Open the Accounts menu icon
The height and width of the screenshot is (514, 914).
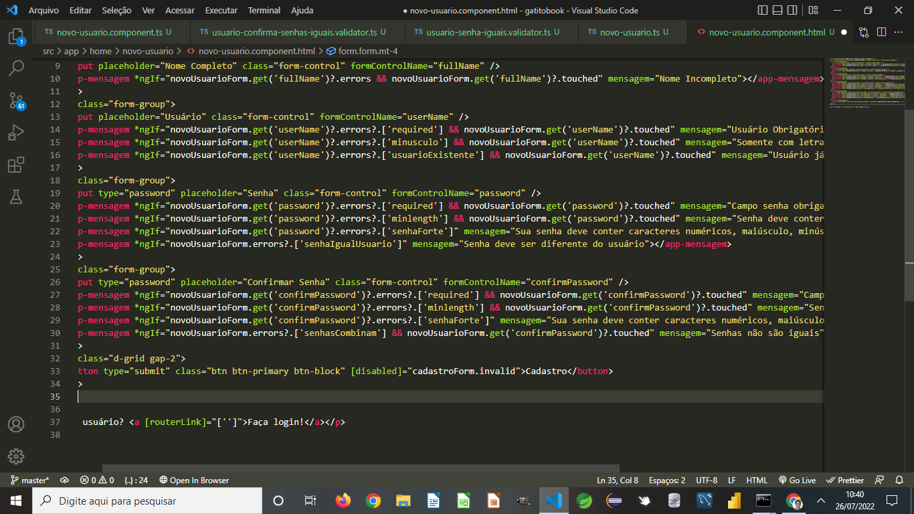point(16,424)
